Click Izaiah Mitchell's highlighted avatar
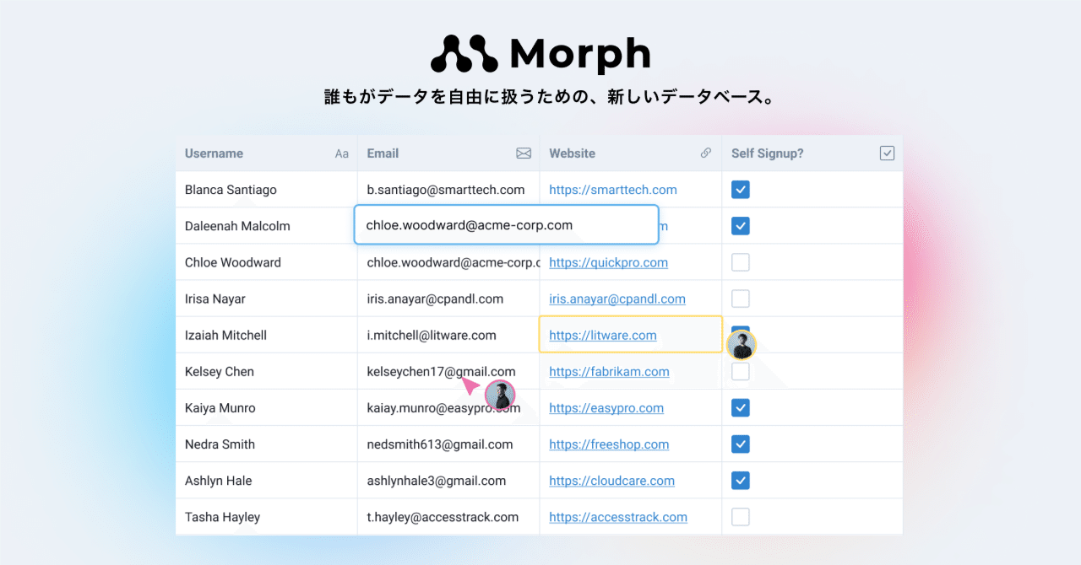The image size is (1081, 565). point(741,345)
